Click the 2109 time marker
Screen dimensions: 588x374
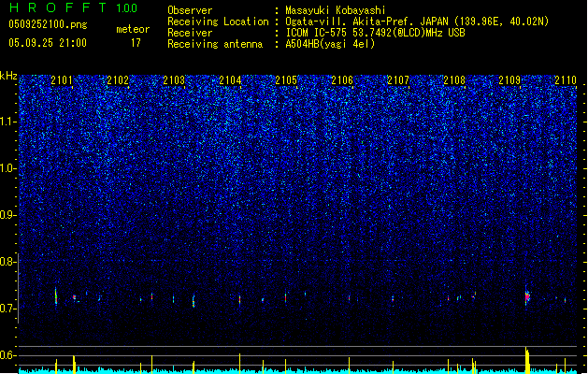coord(509,80)
